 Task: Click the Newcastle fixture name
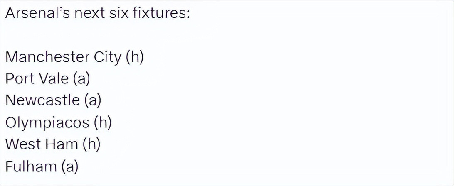point(42,101)
